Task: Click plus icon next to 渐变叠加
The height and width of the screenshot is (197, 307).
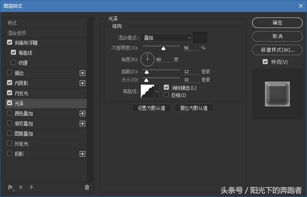Action: coord(83,124)
